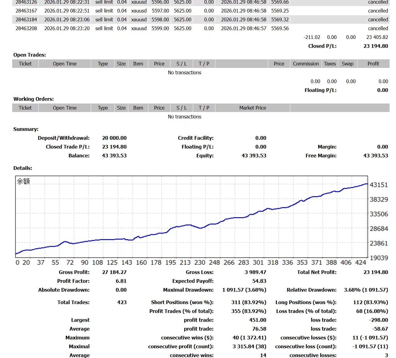Click ticket 28463184 in the orders list
Screen dimensions: 396x358
(26, 19)
